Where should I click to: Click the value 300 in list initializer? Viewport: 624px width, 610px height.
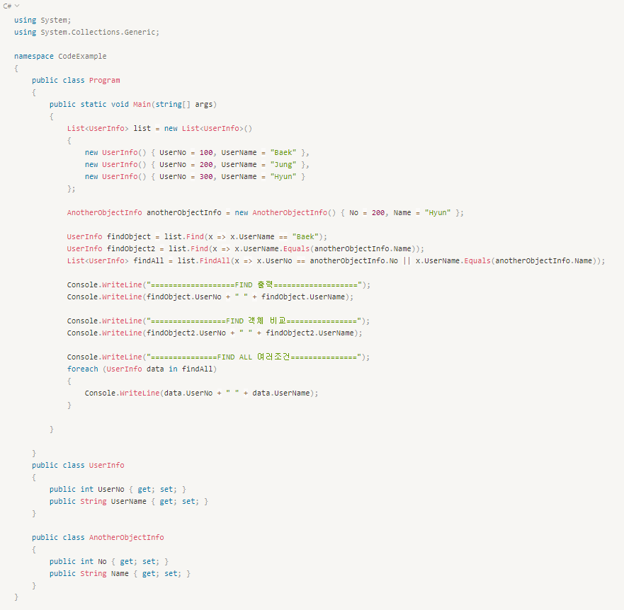pyautogui.click(x=206, y=176)
